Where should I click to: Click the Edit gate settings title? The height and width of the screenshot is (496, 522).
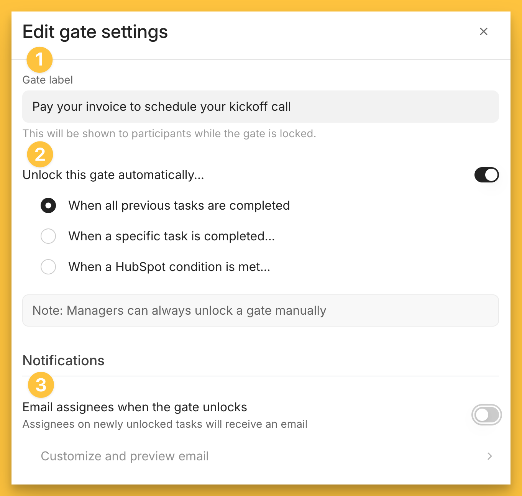tap(95, 32)
